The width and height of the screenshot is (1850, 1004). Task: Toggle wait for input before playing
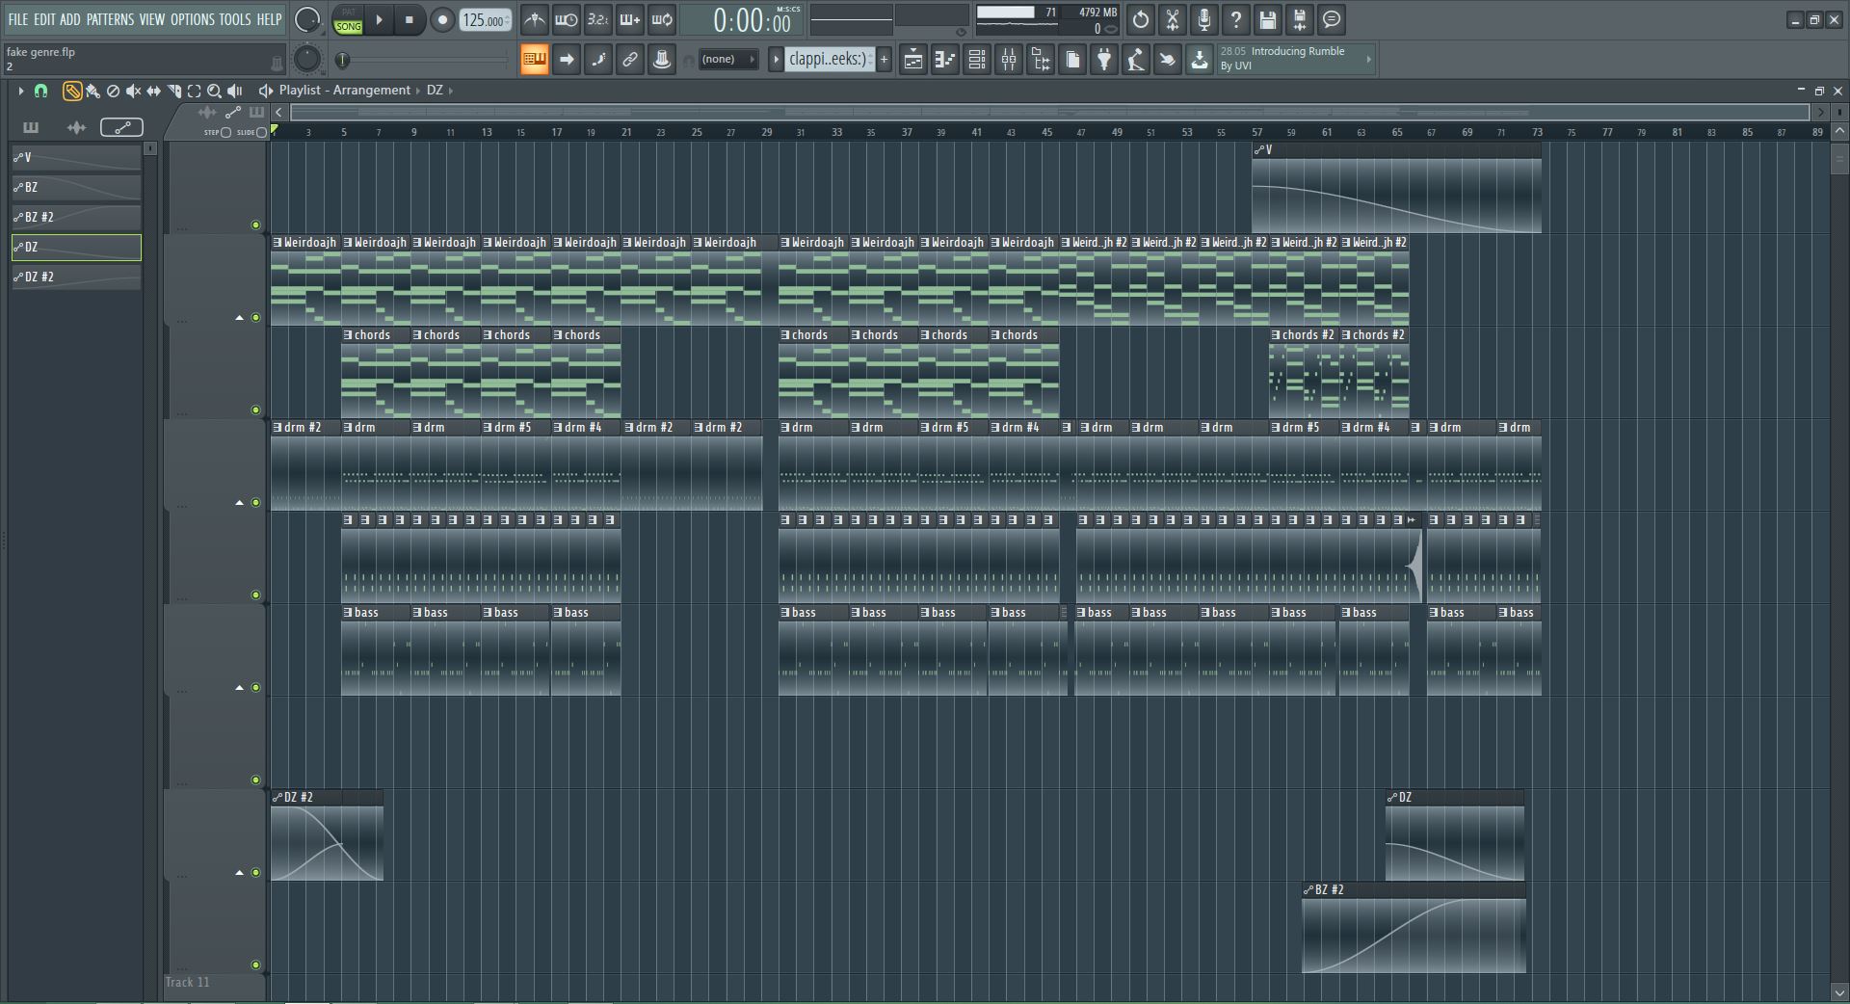pos(566,19)
